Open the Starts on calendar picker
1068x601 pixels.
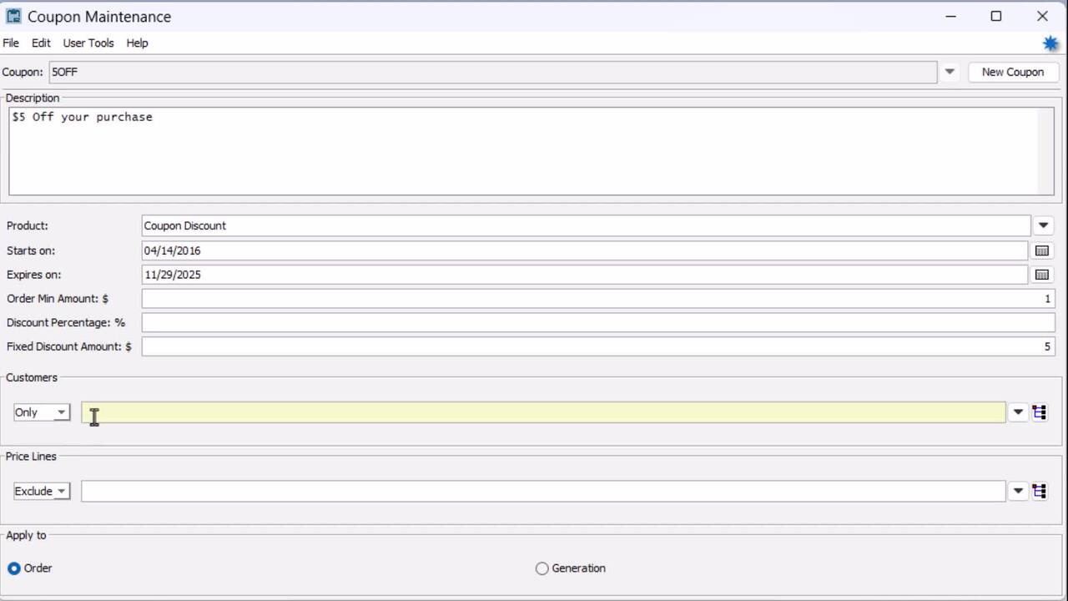click(x=1042, y=250)
